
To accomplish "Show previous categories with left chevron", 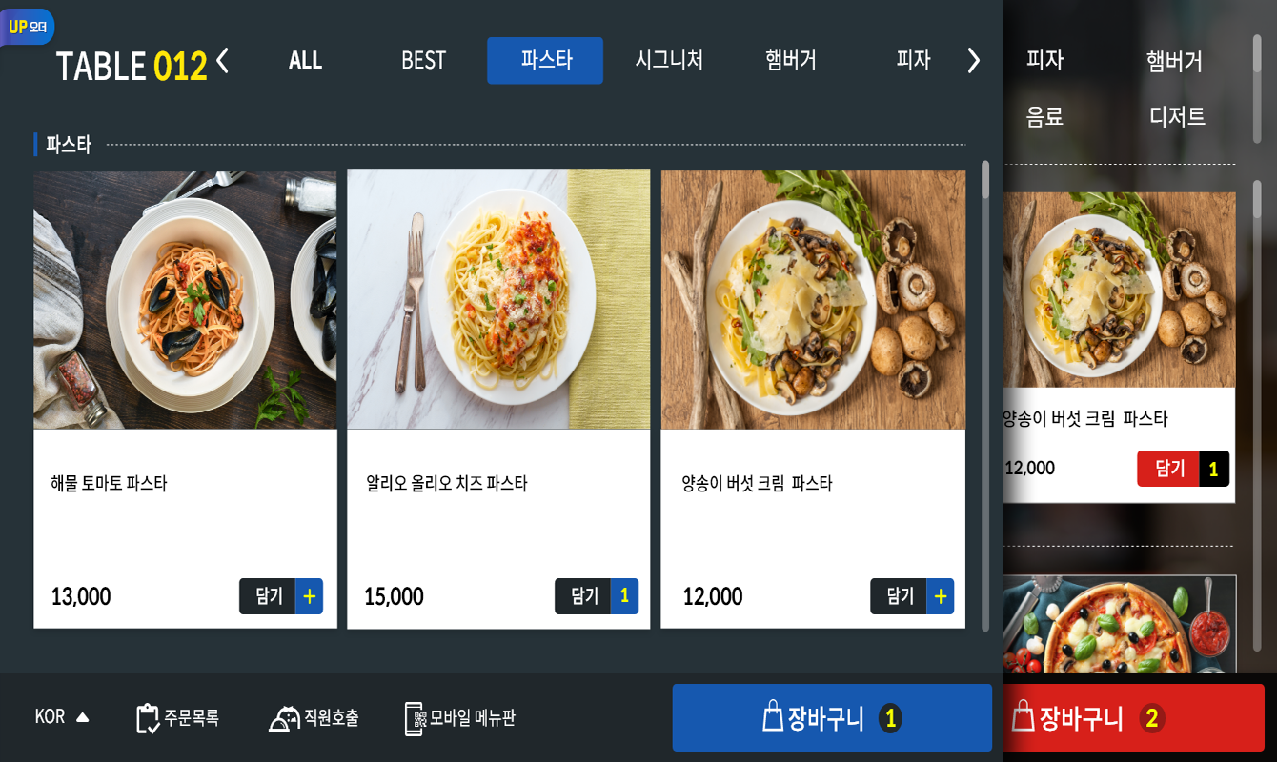I will coord(222,60).
